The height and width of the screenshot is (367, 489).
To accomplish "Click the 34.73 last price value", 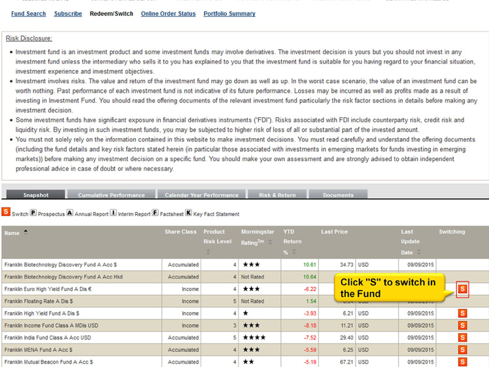I will tap(346, 265).
